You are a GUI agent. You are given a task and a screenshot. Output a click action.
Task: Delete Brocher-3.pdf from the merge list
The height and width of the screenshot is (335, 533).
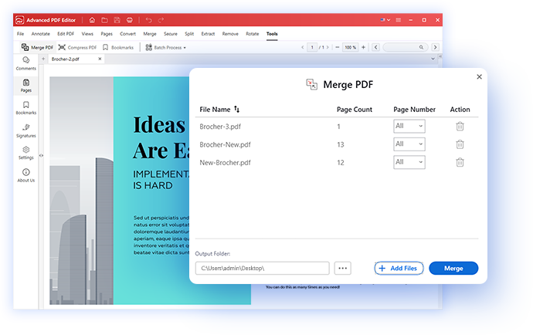tap(460, 127)
